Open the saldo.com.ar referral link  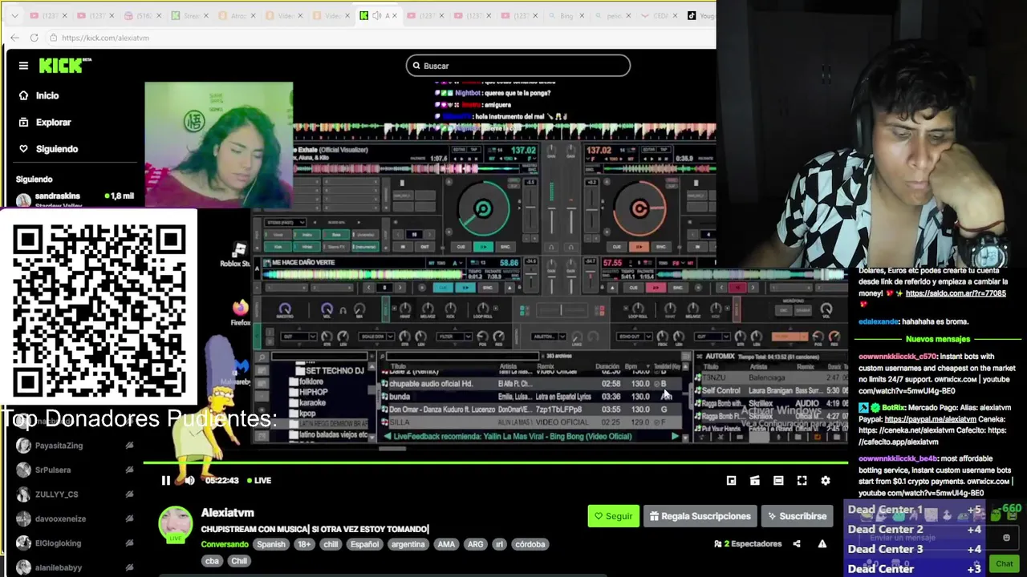[x=956, y=293]
